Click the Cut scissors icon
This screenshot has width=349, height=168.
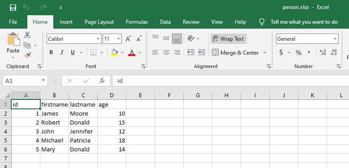(27, 35)
